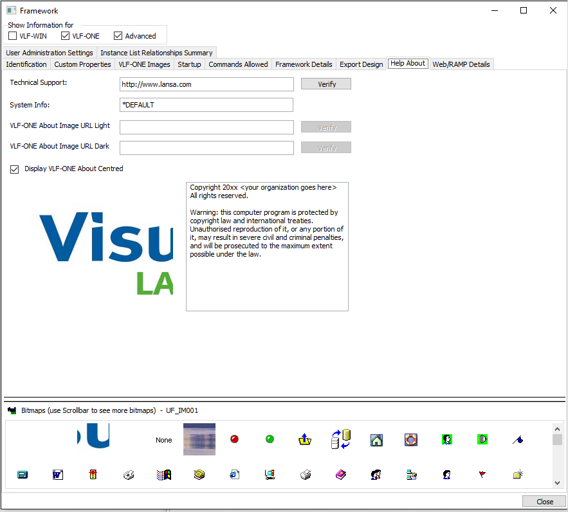Open the User Administration Settings tab
This screenshot has height=512, width=568.
[50, 53]
